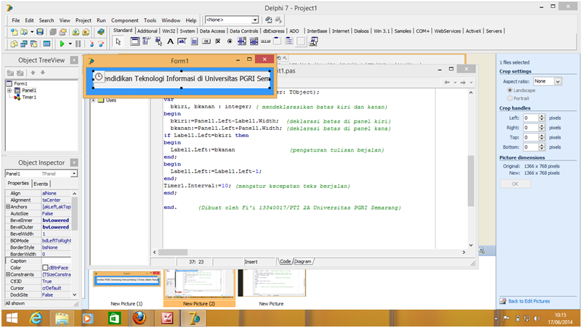This screenshot has width=582, height=328.
Task: Open the Tools menu
Action: [x=150, y=20]
